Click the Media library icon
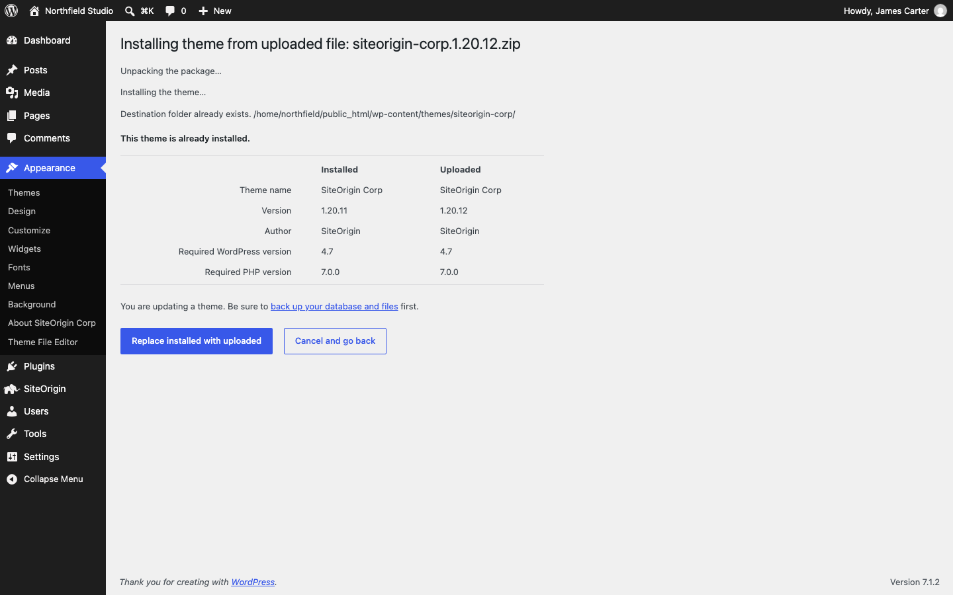The width and height of the screenshot is (953, 595). 12,93
